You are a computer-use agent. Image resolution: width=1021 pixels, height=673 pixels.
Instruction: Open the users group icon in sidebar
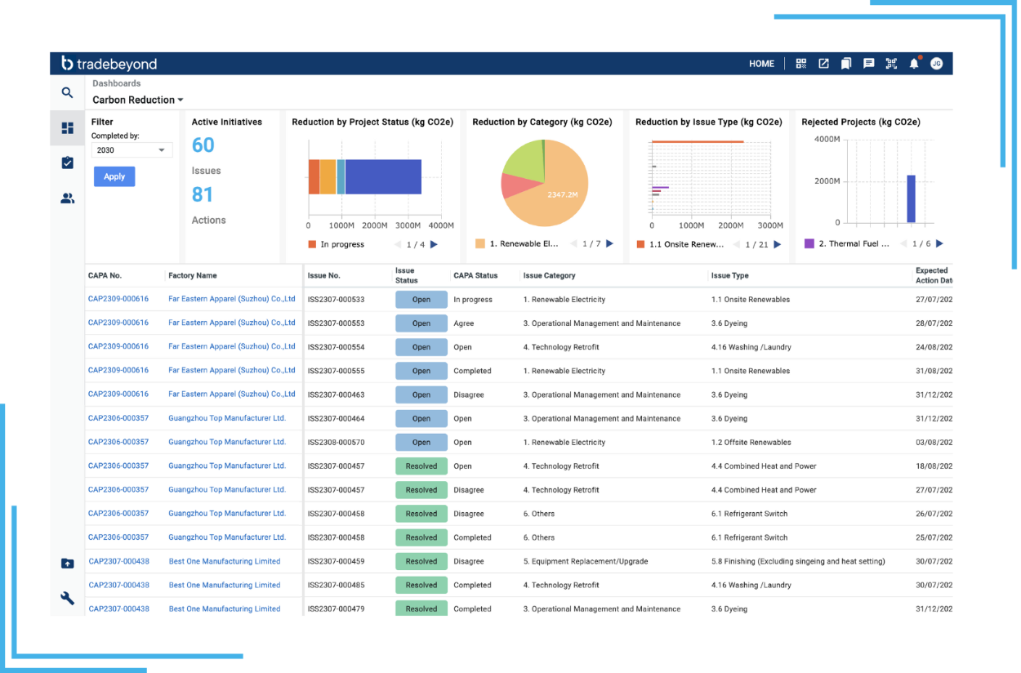click(x=67, y=198)
